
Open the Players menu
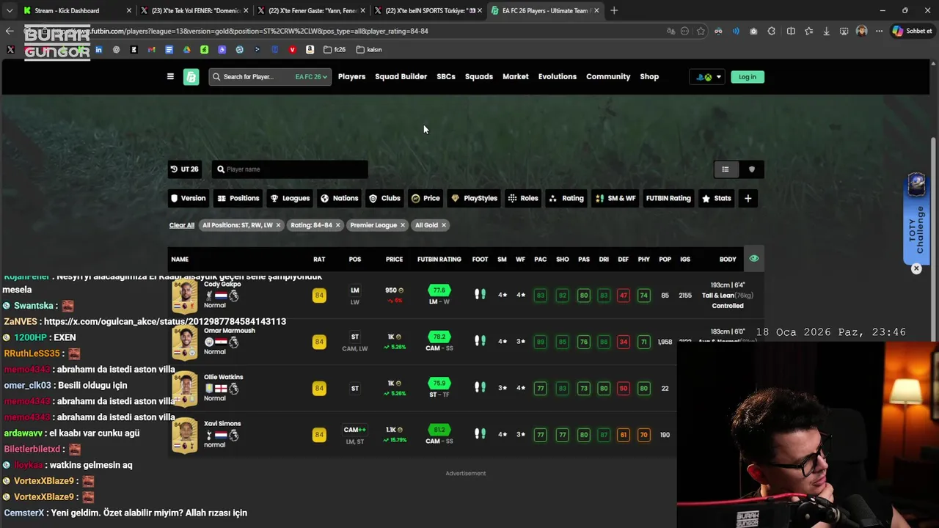(x=351, y=76)
